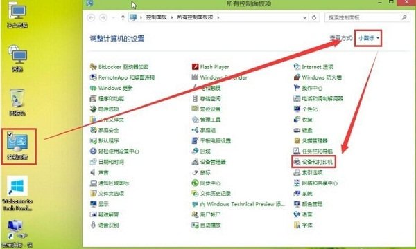The image size is (416, 249).
Task: Open 鼠标 settings item
Action: [201, 172]
